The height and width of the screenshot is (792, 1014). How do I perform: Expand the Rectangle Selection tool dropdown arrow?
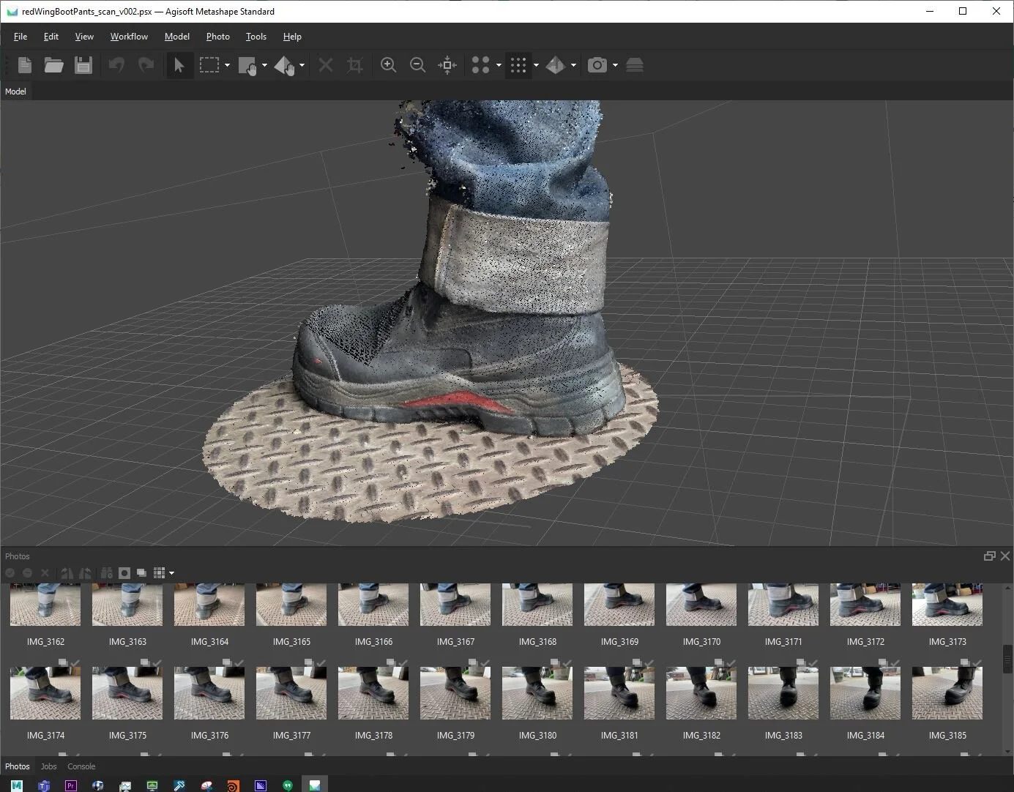pyautogui.click(x=227, y=65)
